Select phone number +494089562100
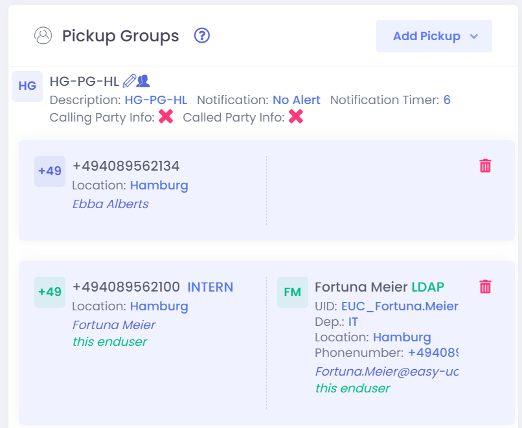The image size is (522, 428). pos(126,287)
